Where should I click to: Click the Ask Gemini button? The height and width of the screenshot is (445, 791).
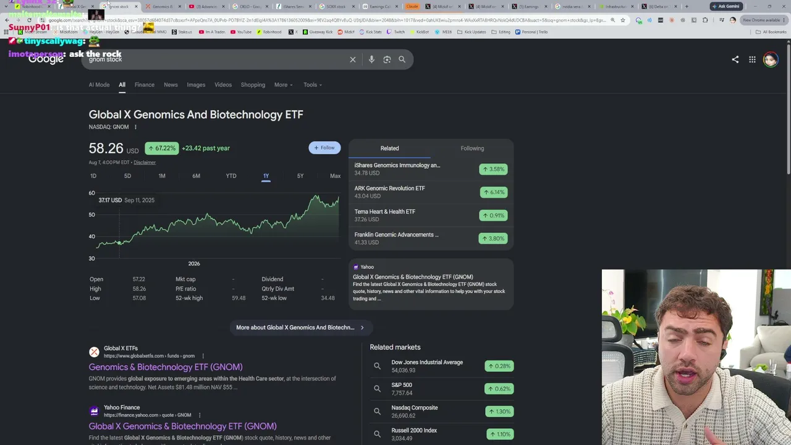coord(725,6)
